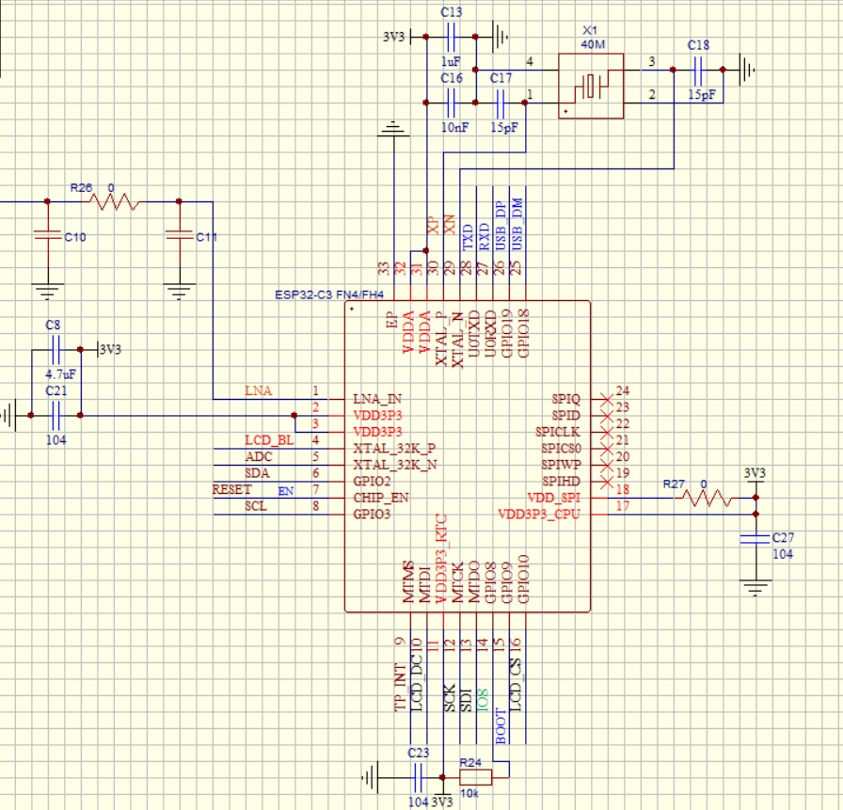
Task: Click the LNA_IN pin name
Action: [377, 400]
